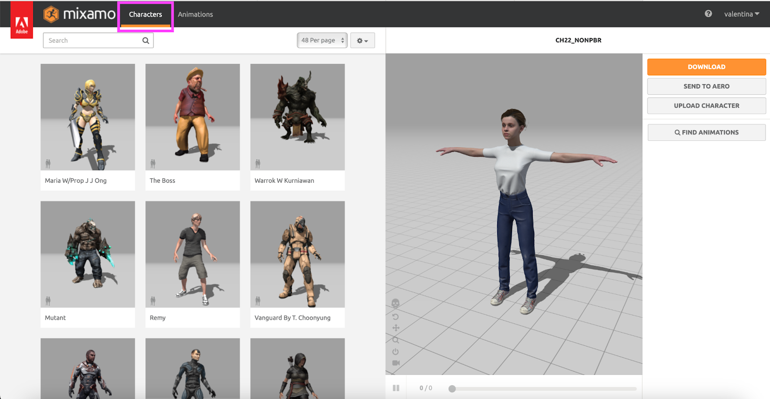
Task: Open the 48 Per page dropdown
Action: click(322, 40)
